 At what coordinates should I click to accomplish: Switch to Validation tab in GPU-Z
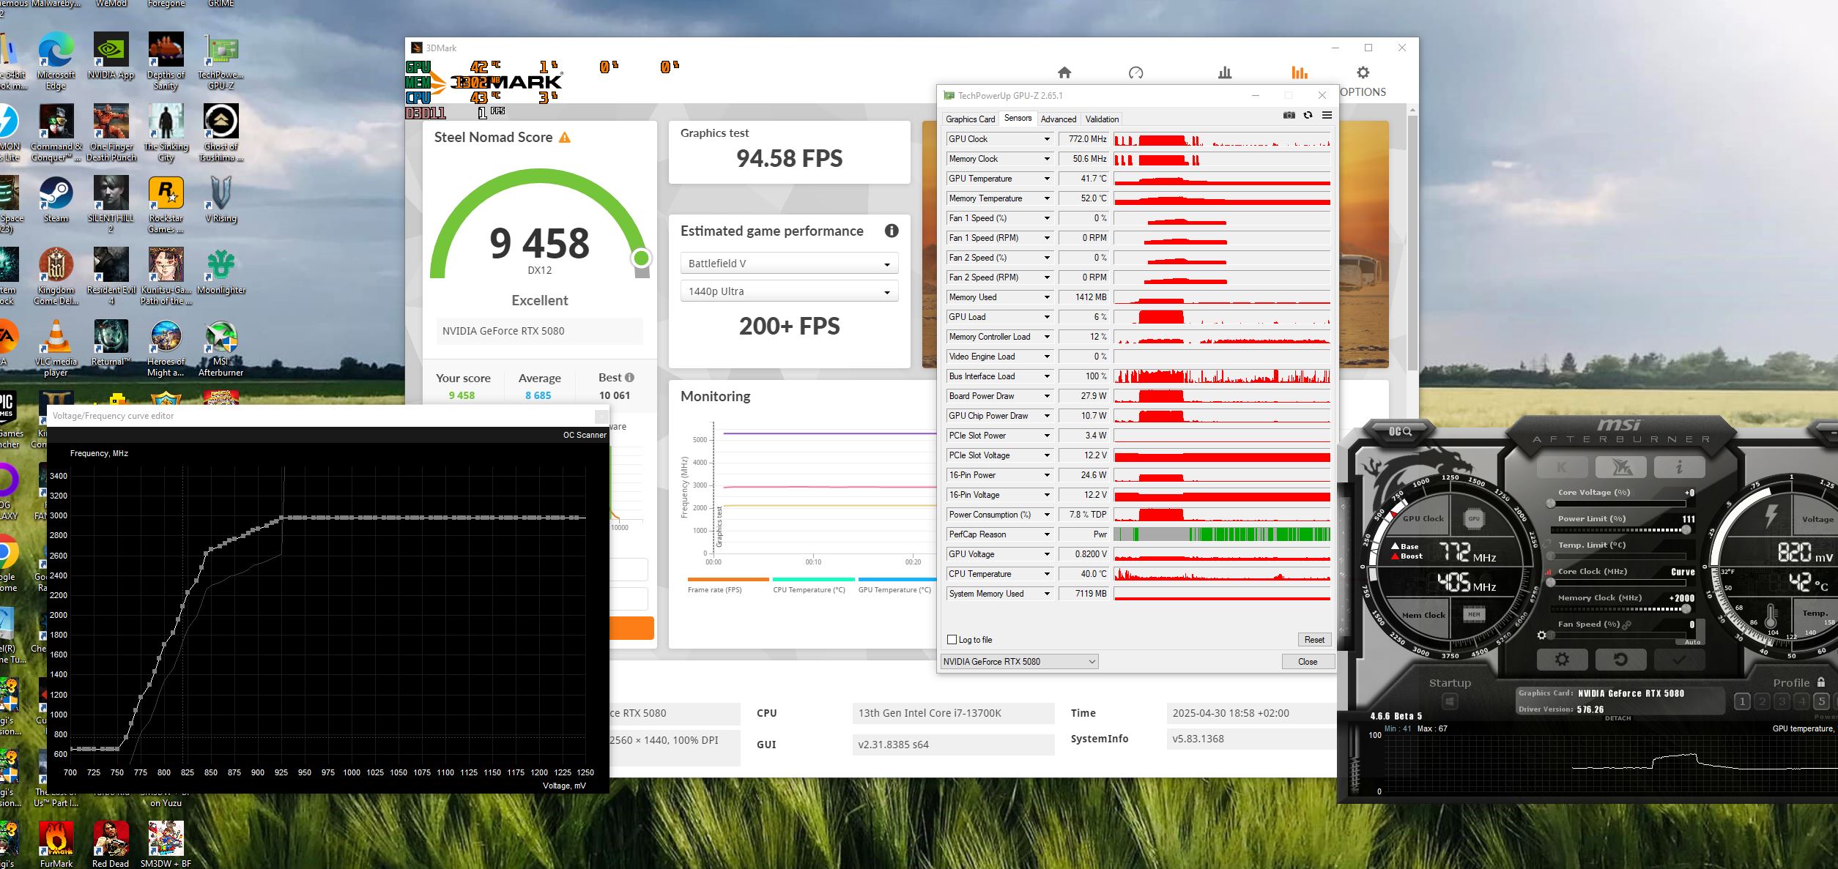click(1102, 119)
